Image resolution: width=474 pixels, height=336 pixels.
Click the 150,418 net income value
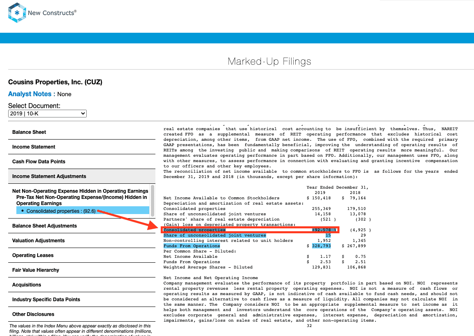click(x=321, y=198)
